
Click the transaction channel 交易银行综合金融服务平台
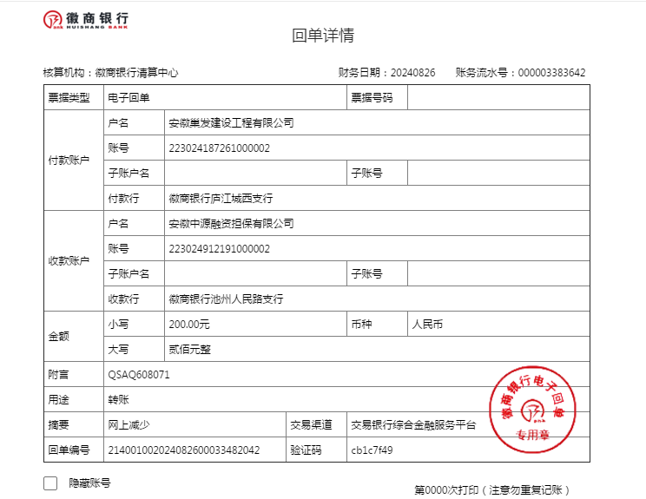413,425
